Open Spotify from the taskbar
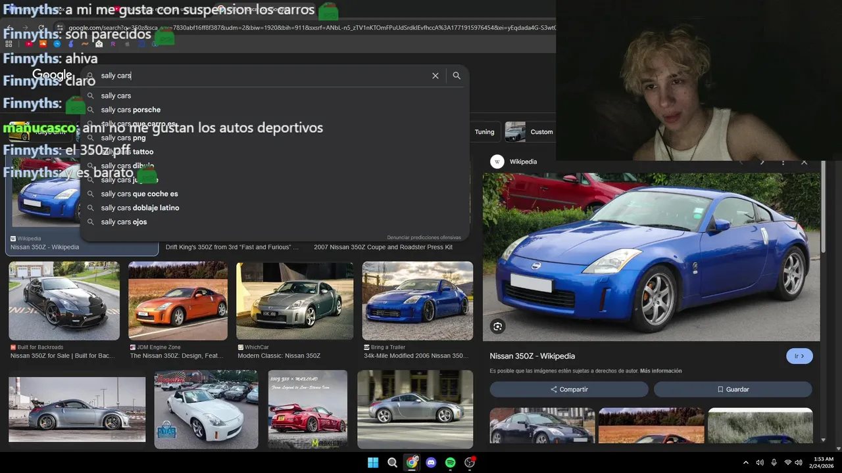Viewport: 842px width, 473px height. (450, 462)
